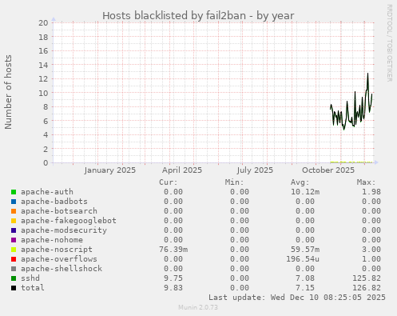The image size is (397, 316).
Task: Select the apache-shellshock legend label
Action: 62,269
